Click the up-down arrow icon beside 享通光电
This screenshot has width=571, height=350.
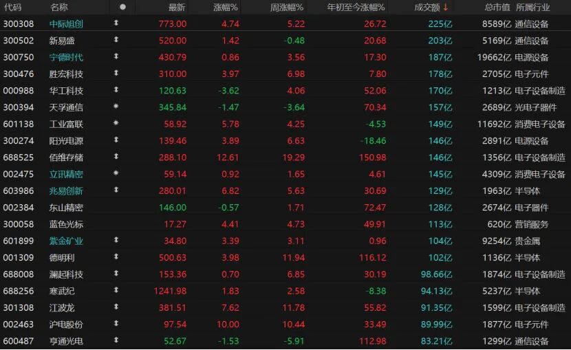point(116,341)
